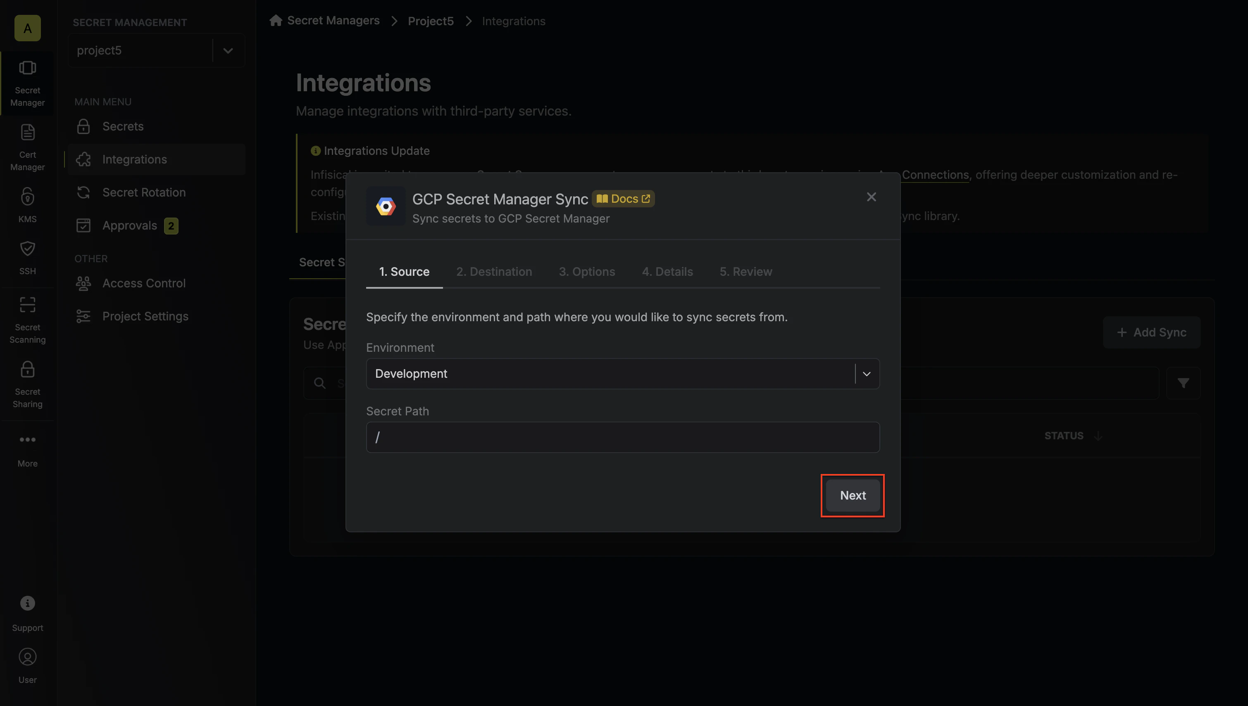
Task: Open the Docs link badge
Action: click(x=623, y=199)
